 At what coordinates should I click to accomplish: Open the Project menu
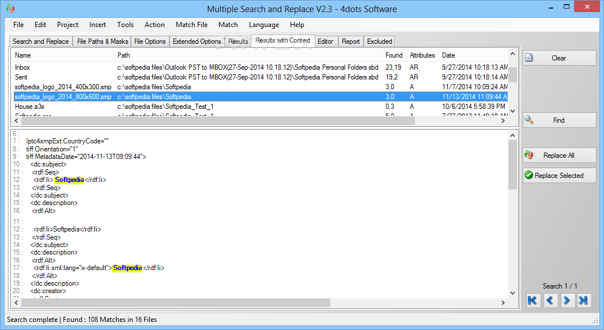(67, 25)
